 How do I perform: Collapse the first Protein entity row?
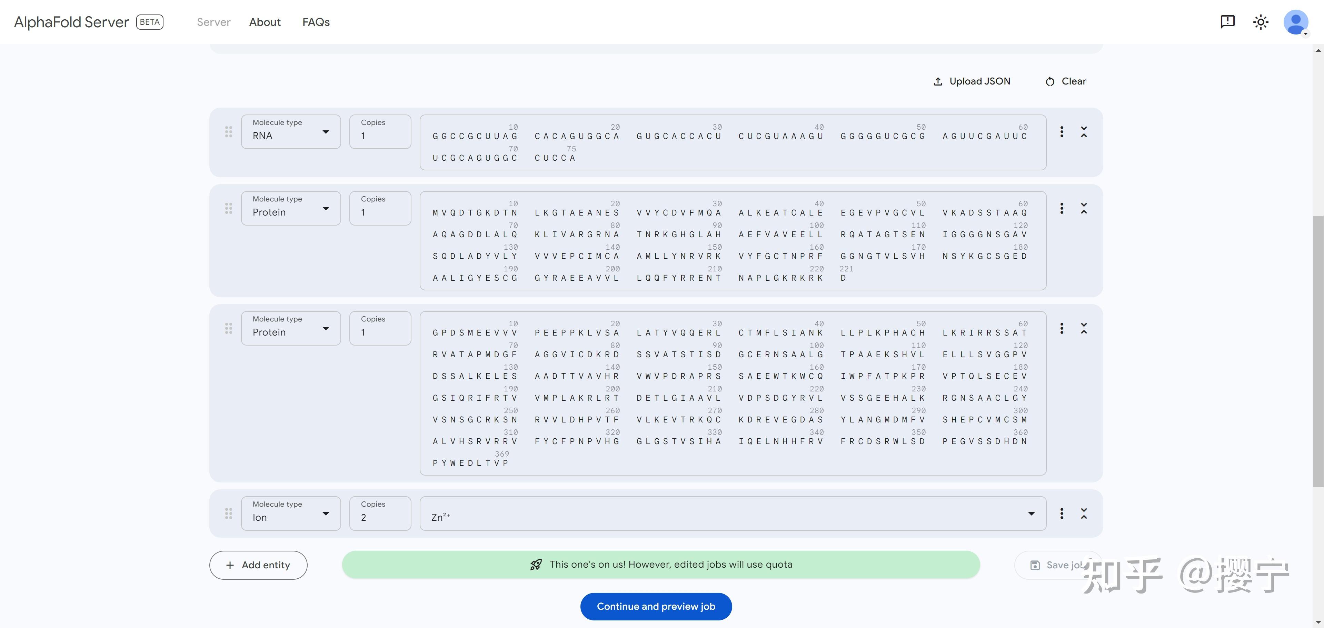pyautogui.click(x=1084, y=208)
